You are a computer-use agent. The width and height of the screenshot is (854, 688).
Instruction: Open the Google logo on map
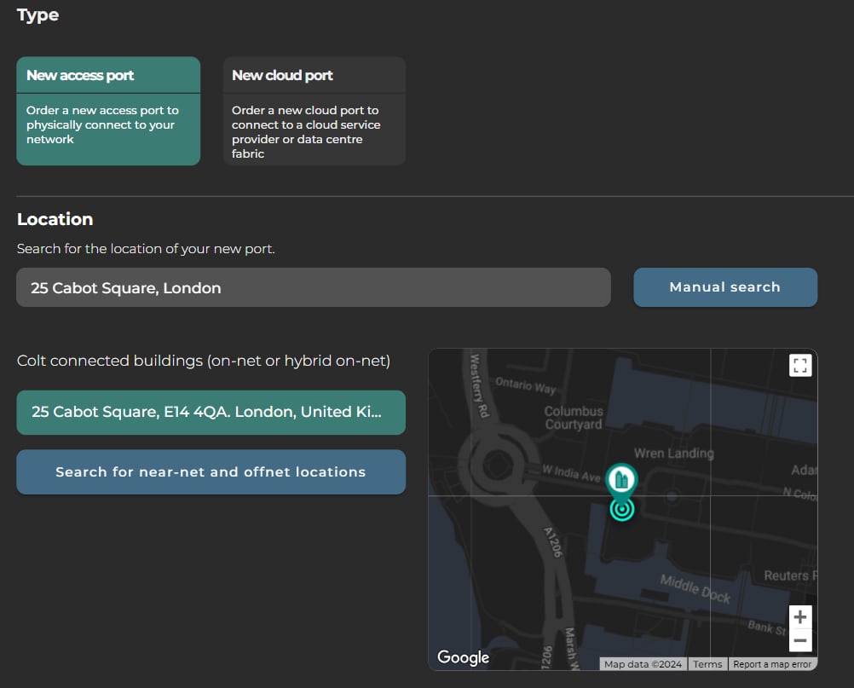point(463,657)
